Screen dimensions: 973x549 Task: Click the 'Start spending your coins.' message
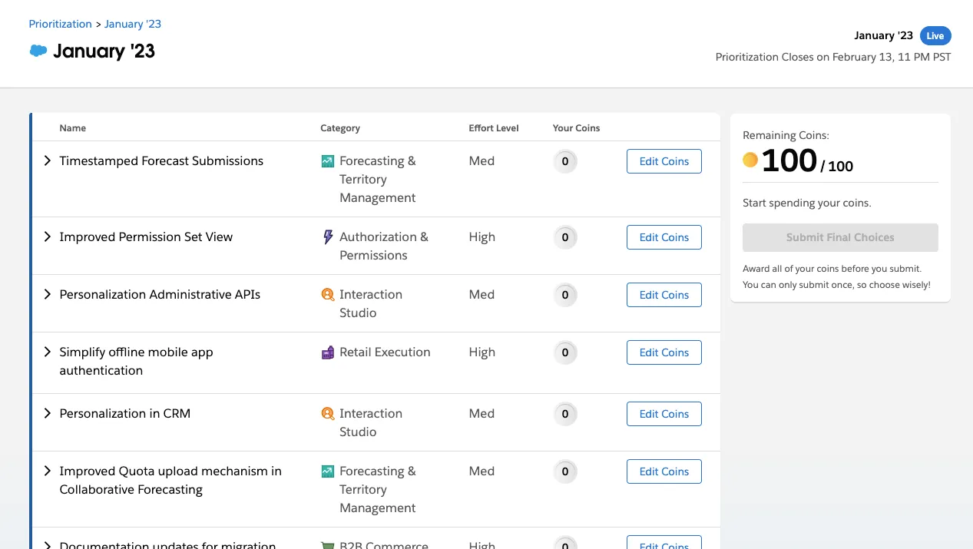click(807, 203)
